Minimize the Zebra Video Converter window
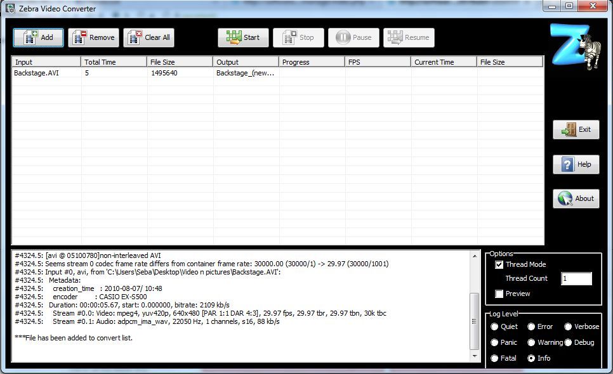613x374 pixels. pos(552,6)
